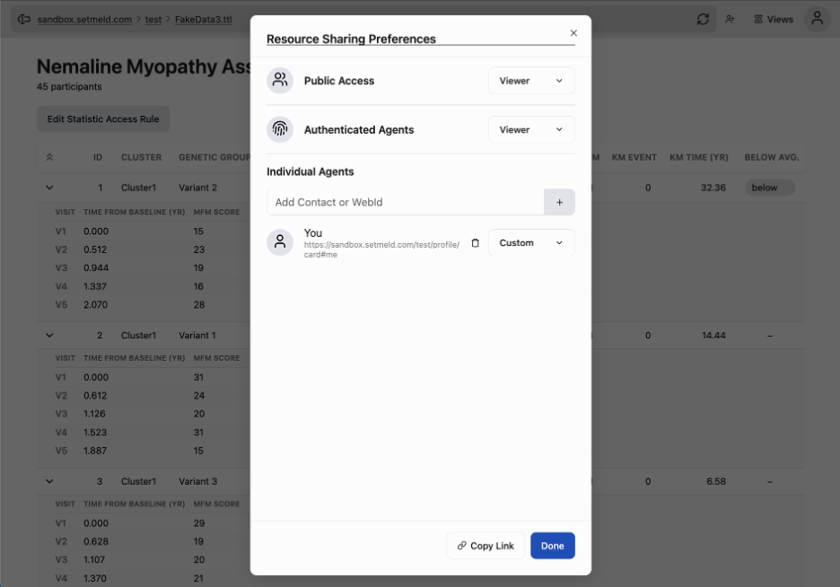Click Variant 2 in participant 1 row
This screenshot has width=840, height=587.
(197, 188)
